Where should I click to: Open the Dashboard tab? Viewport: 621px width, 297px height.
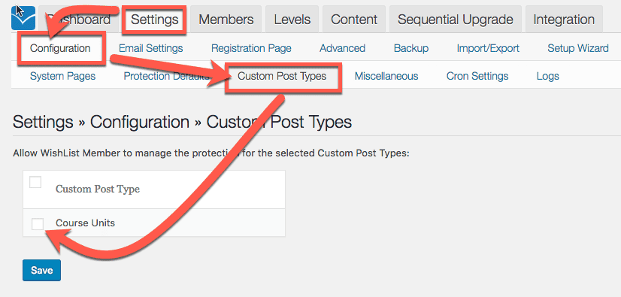pyautogui.click(x=78, y=20)
